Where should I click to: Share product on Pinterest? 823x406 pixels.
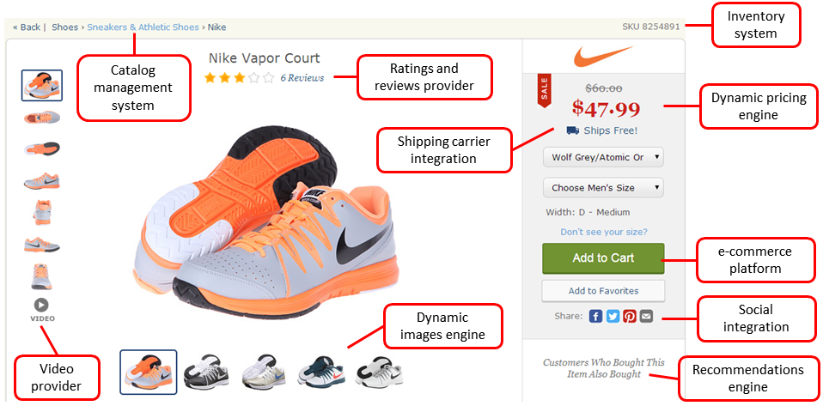(x=630, y=316)
